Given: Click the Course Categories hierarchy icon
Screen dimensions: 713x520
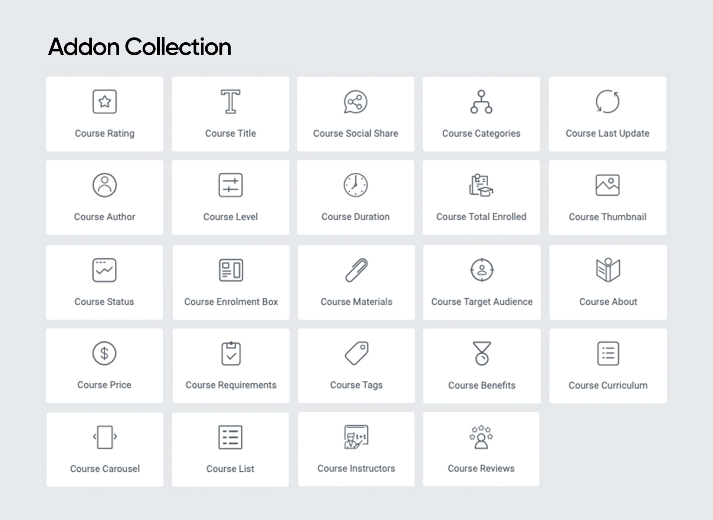Looking at the screenshot, I should click(x=481, y=102).
